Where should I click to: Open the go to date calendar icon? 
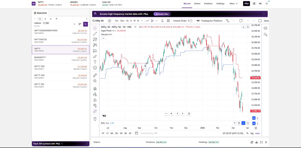[137, 133]
